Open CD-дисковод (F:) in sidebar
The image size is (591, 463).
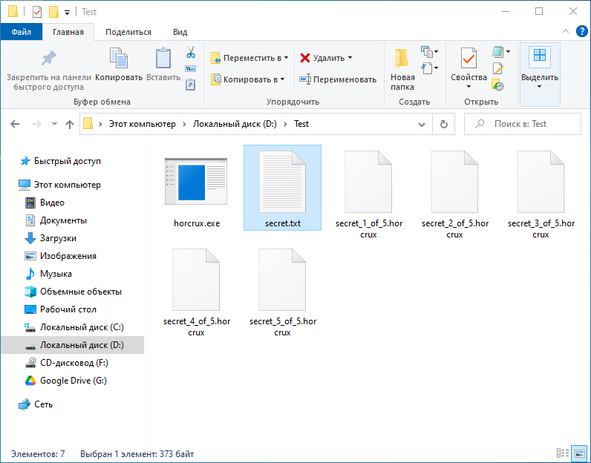[x=67, y=363]
